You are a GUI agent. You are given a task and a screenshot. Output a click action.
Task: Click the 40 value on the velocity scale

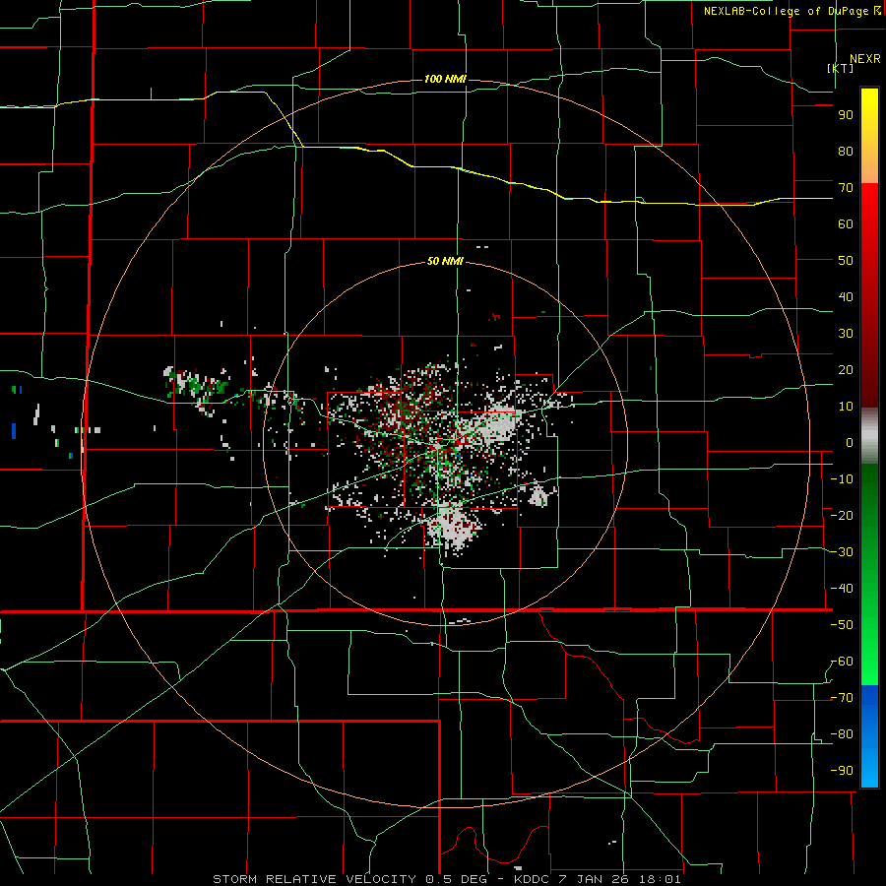[x=846, y=297]
